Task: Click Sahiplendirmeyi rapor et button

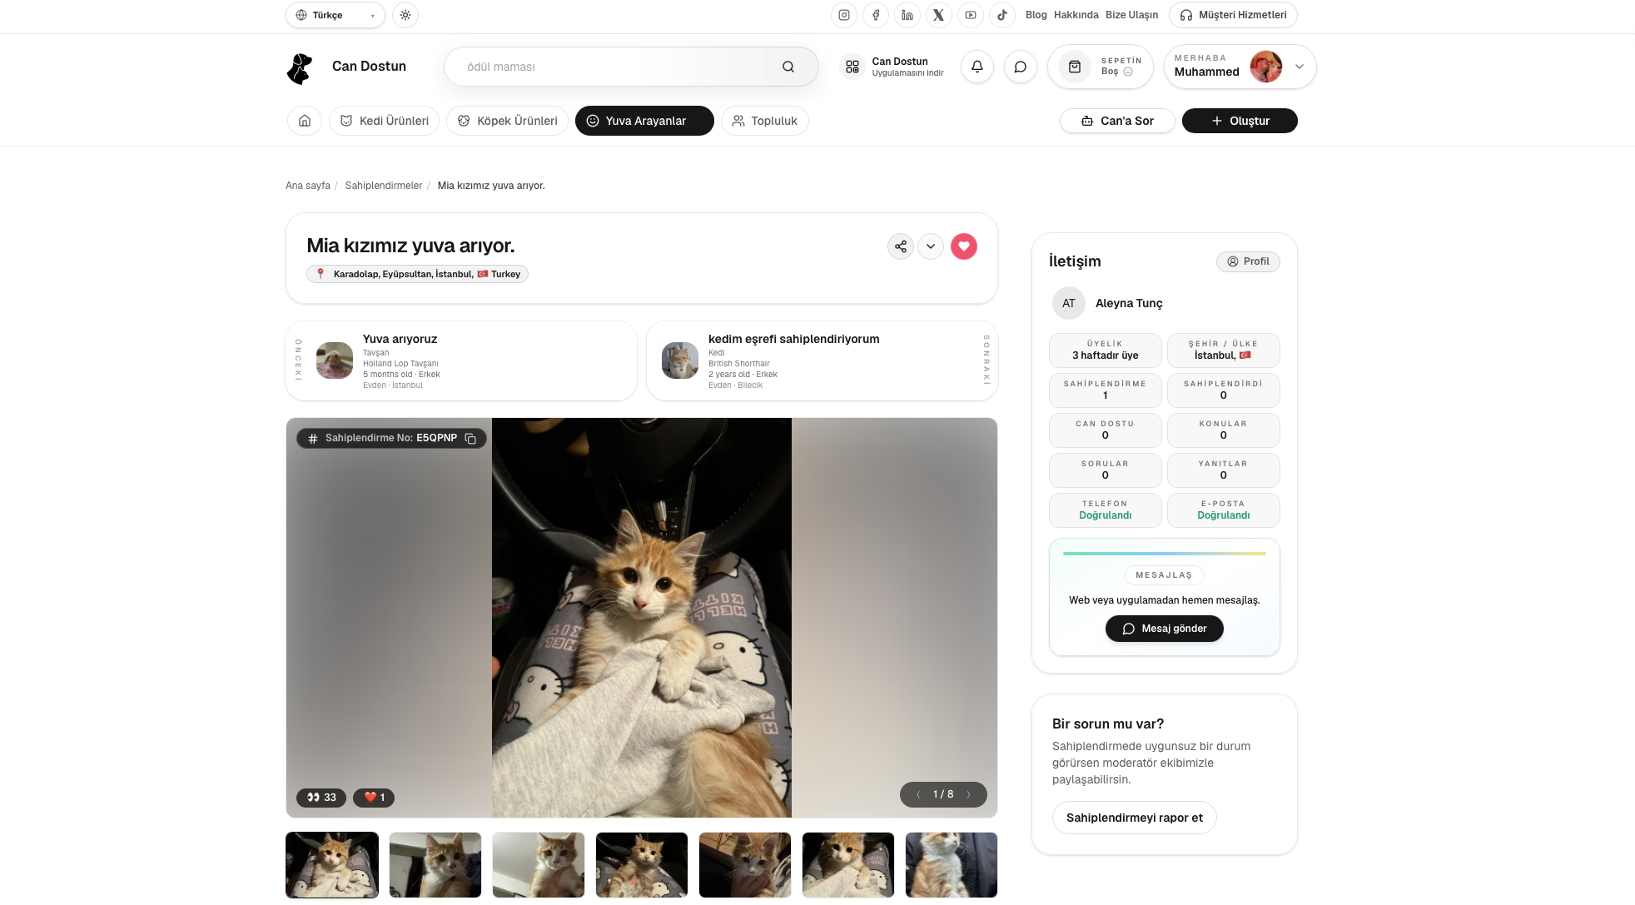Action: 1134,818
